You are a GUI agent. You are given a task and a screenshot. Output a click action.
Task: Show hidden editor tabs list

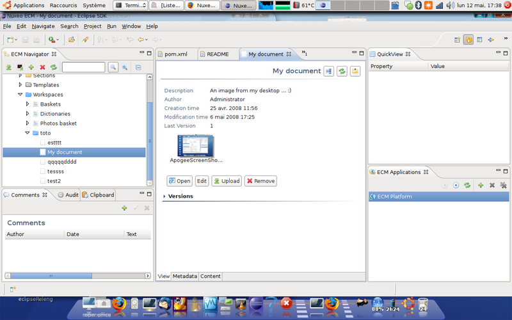[x=304, y=53]
